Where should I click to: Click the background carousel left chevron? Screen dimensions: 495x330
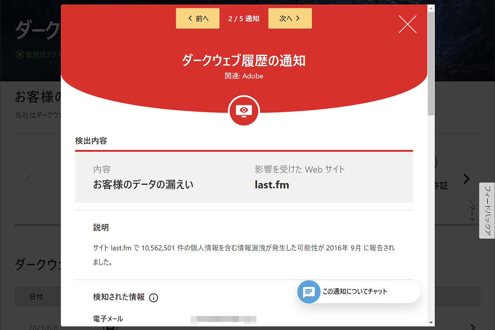[29, 179]
